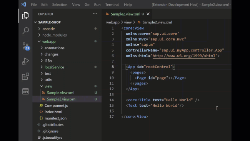Open the Terminal menu
This screenshot has height=141, width=250.
pos(112,5)
